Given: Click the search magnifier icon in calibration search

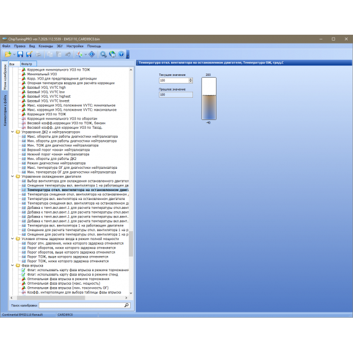Looking at the screenshot, I should (125, 305).
